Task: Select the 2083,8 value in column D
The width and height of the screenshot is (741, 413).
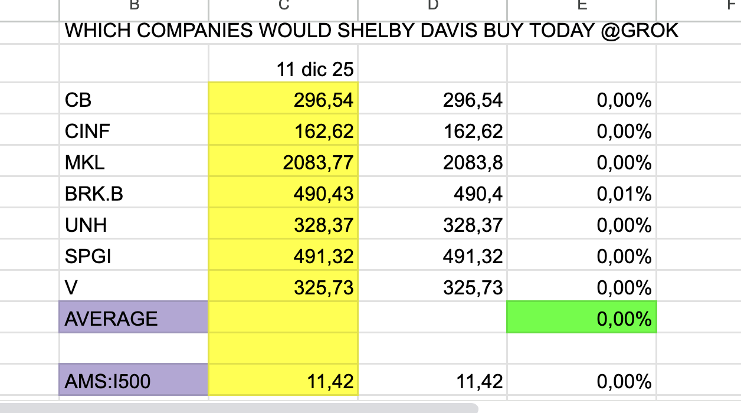Action: coord(432,162)
